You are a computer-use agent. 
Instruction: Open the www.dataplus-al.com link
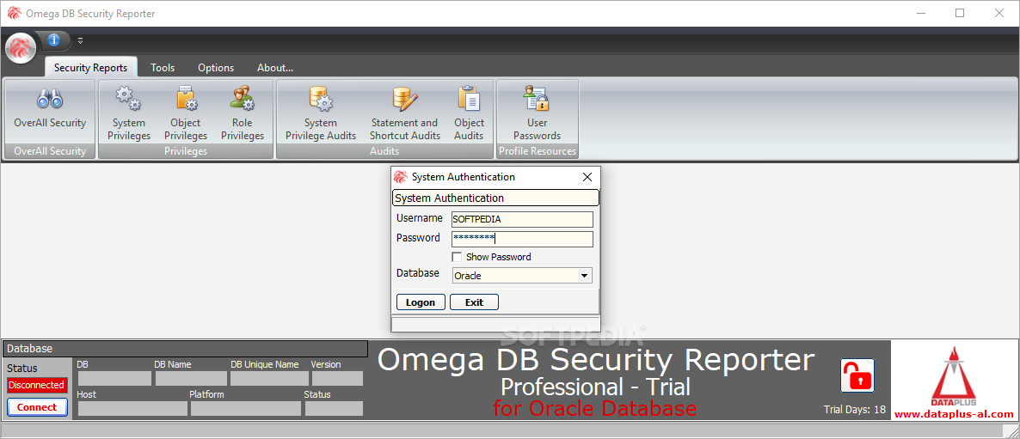point(954,414)
